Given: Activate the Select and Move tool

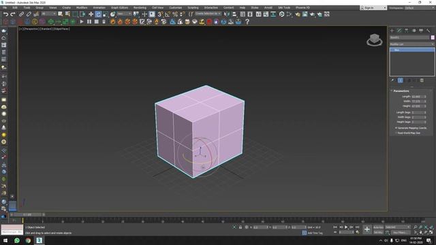Looking at the screenshot, I should [x=91, y=14].
